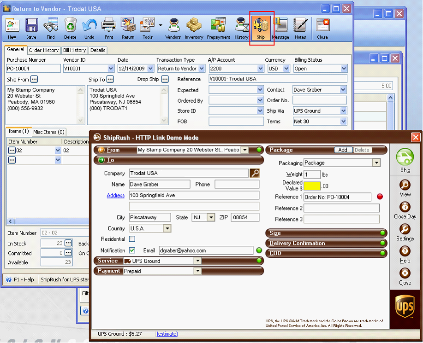Viewport: 423px width, 343px height.
Task: Open the Country dropdown
Action: (x=167, y=228)
